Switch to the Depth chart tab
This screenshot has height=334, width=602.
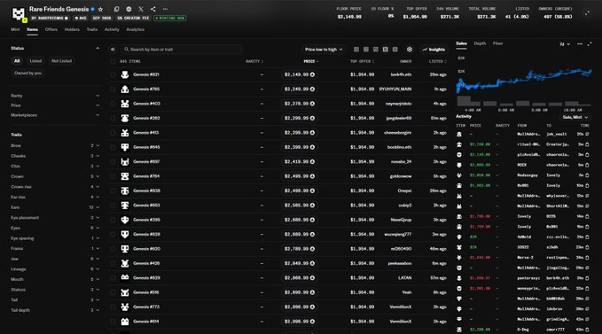click(480, 43)
